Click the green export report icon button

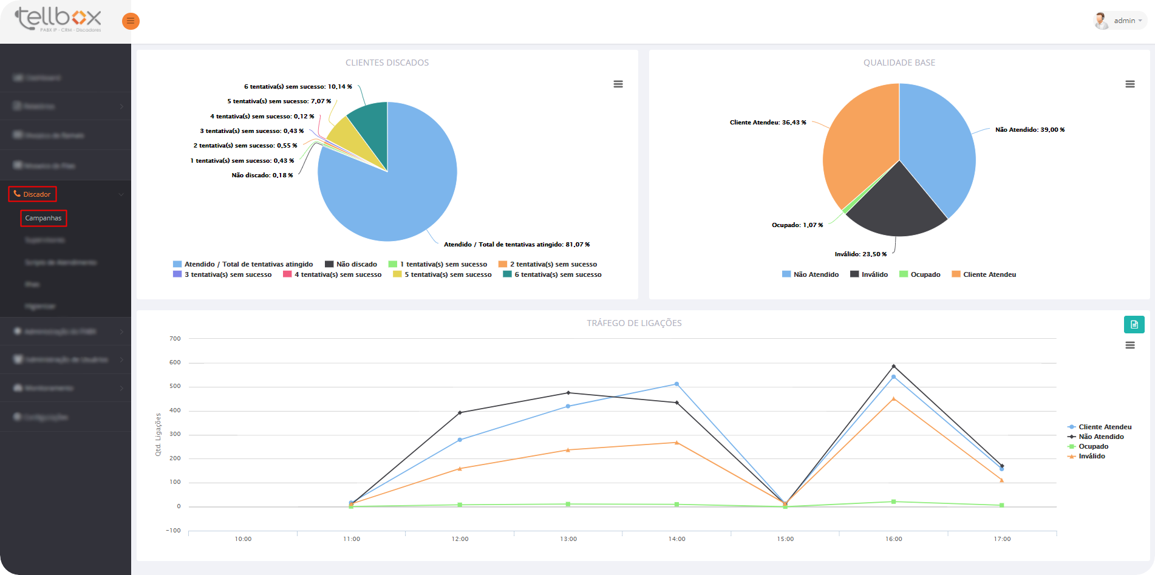[x=1134, y=325]
